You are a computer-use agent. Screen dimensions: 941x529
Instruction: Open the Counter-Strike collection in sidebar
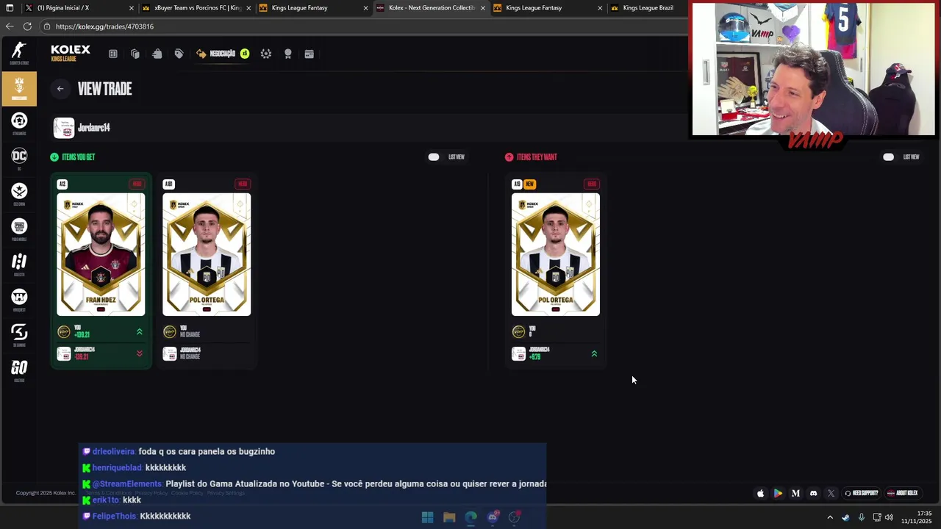[x=19, y=53]
